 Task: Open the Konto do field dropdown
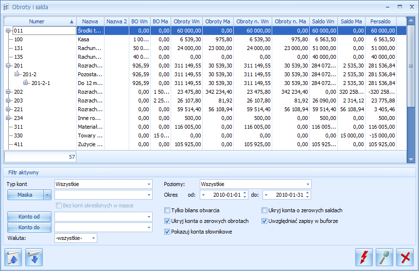pyautogui.click(x=149, y=227)
